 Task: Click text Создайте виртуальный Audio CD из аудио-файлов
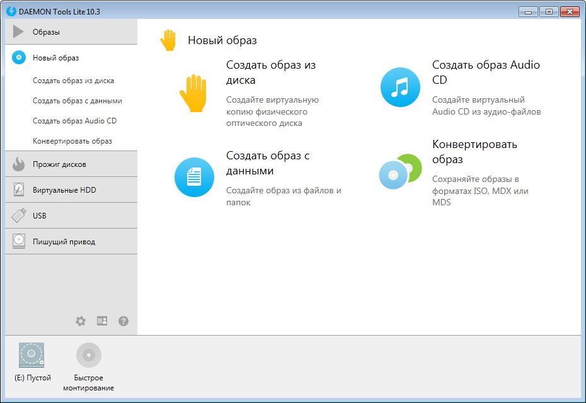coord(486,105)
